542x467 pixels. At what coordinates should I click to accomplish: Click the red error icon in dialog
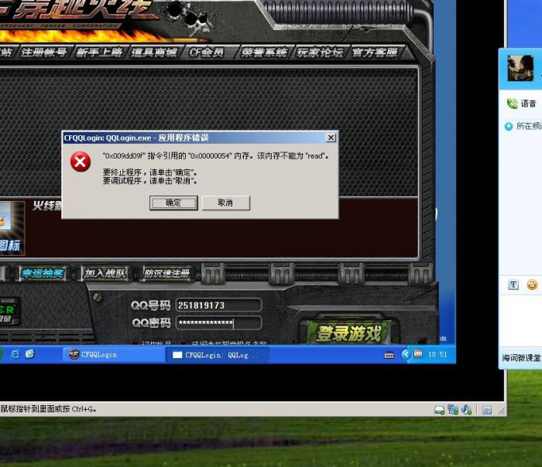click(81, 162)
